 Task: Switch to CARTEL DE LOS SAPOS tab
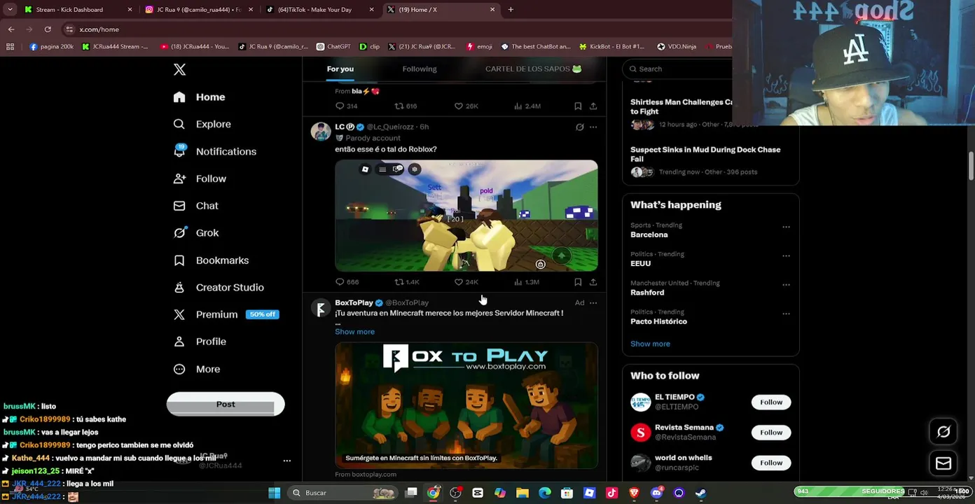[533, 69]
